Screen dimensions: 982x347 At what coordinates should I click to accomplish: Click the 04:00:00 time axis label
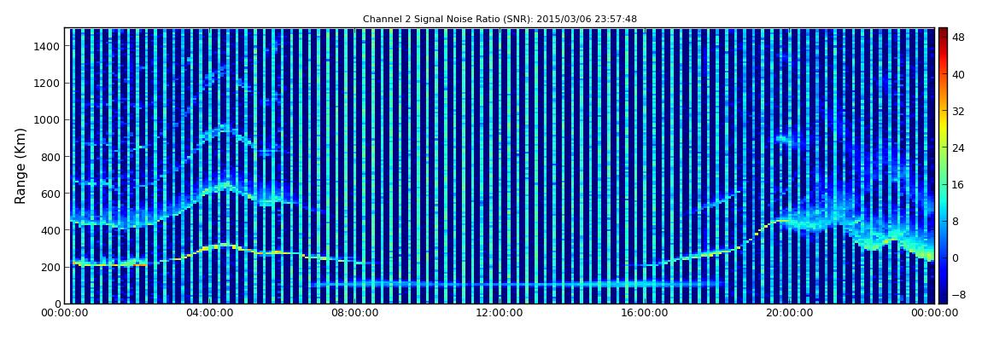[210, 314]
